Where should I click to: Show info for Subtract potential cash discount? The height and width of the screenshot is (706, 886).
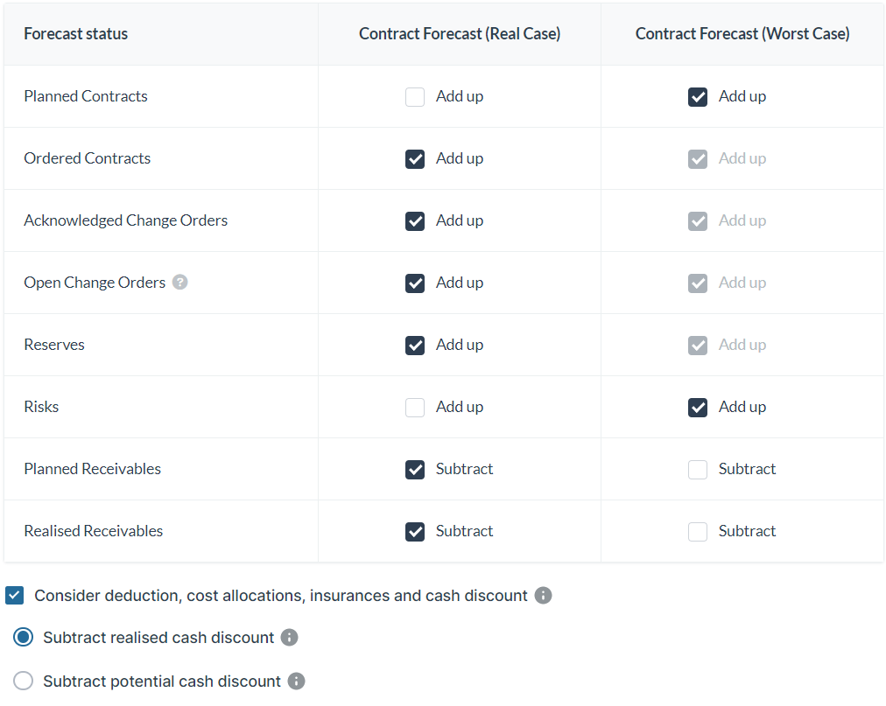coord(296,682)
